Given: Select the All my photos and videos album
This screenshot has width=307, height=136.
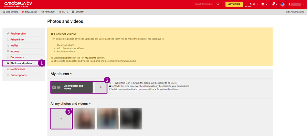Looking at the screenshot, I should 72,87.
